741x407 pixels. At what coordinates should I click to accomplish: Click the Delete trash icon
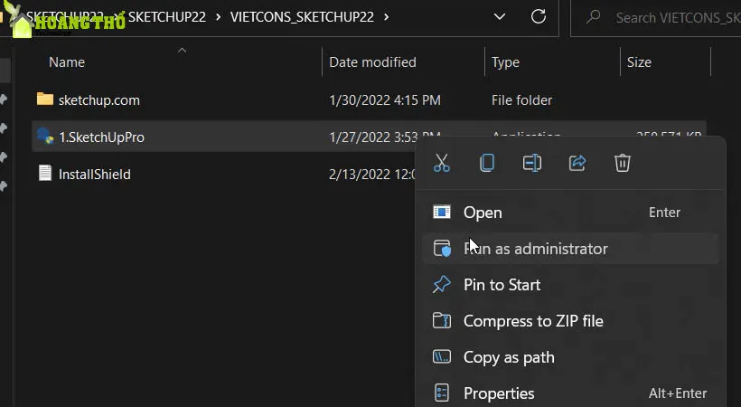(x=622, y=163)
